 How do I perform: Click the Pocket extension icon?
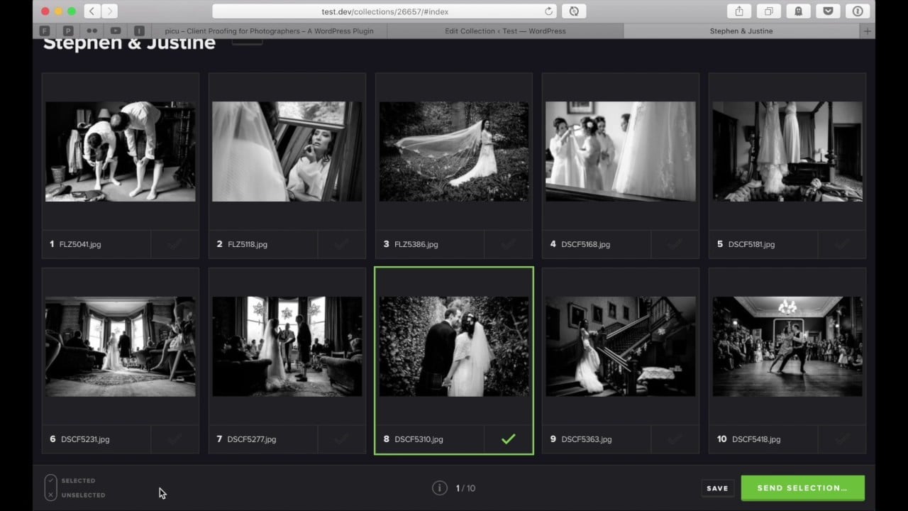click(x=828, y=11)
